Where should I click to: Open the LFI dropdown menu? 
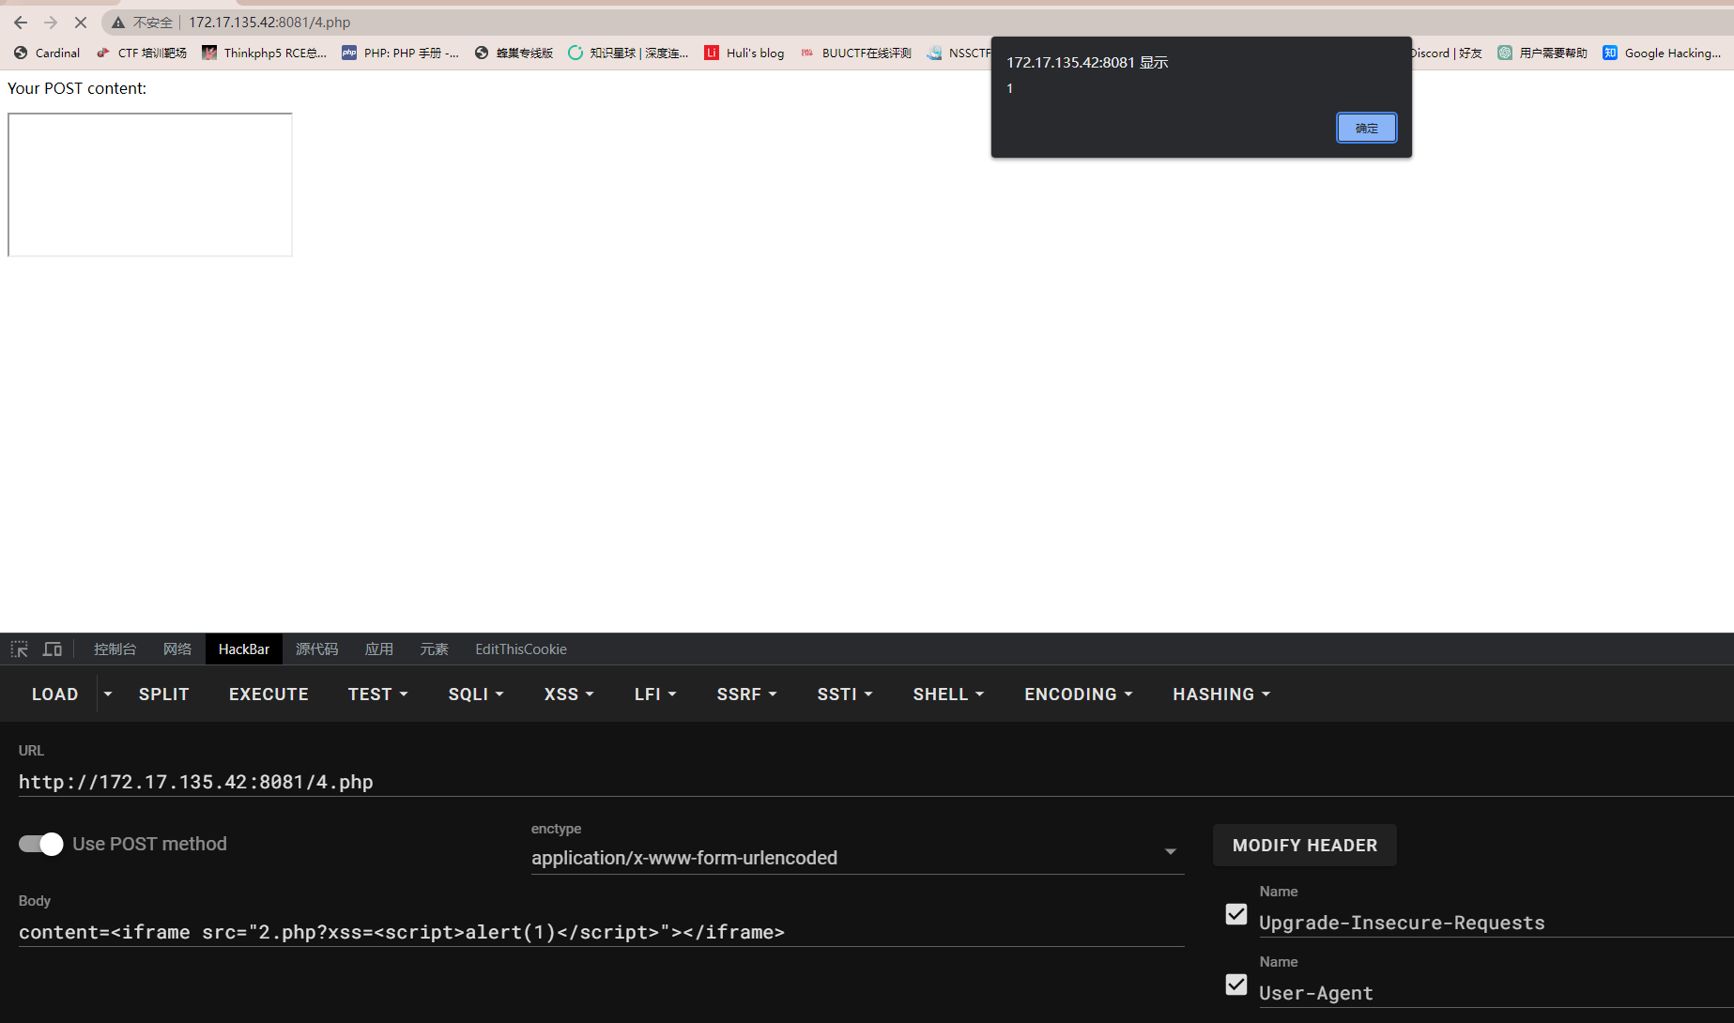(x=655, y=695)
